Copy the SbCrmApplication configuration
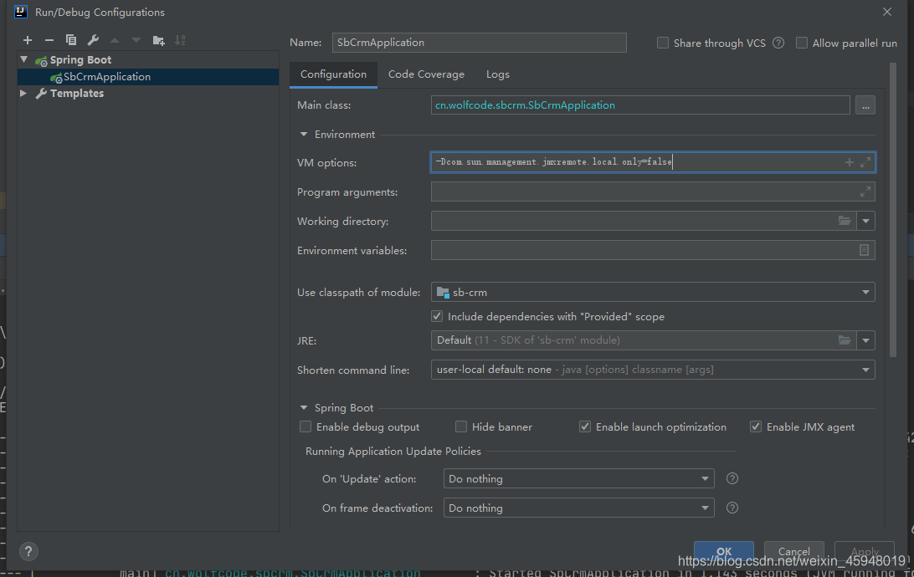 [x=70, y=39]
